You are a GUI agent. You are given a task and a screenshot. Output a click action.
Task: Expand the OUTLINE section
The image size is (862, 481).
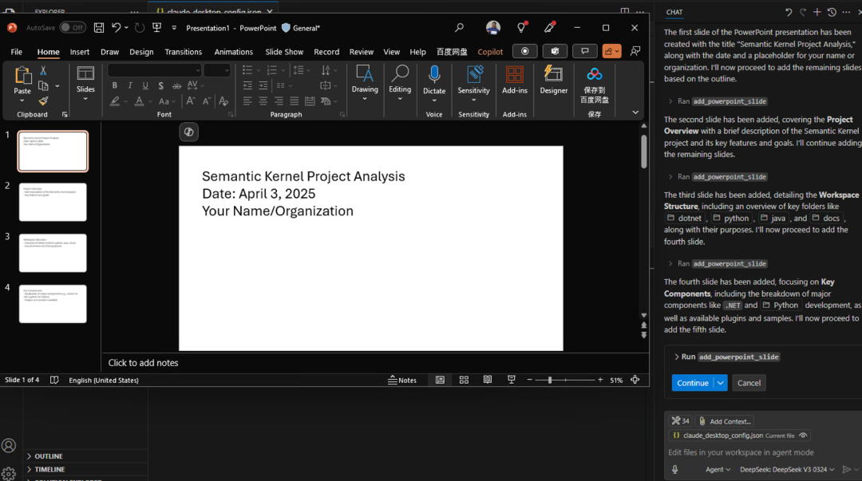49,456
